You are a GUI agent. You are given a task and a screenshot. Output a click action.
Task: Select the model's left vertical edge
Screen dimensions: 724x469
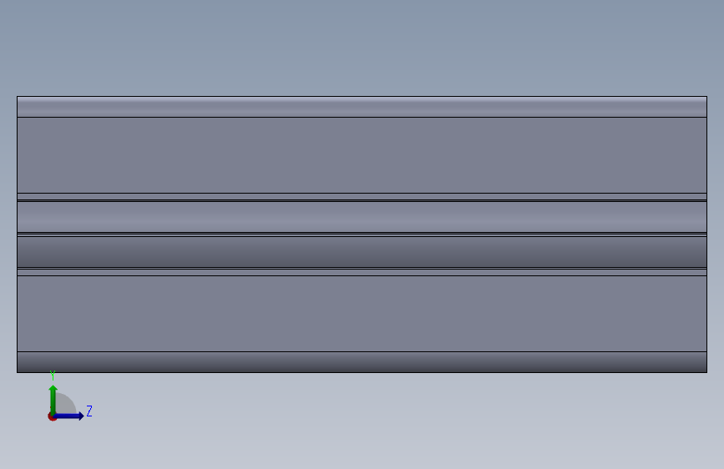click(x=17, y=234)
